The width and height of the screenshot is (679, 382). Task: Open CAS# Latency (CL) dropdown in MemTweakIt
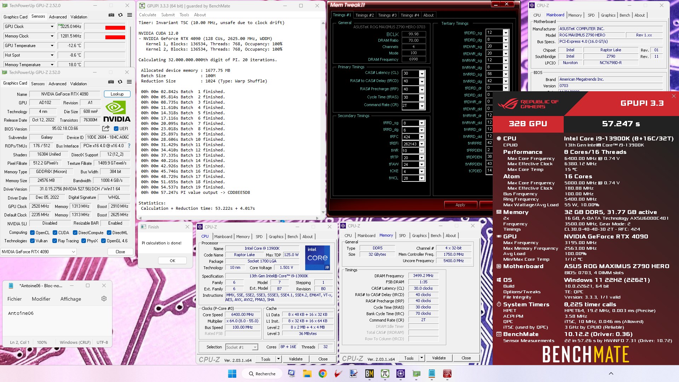[x=422, y=74]
